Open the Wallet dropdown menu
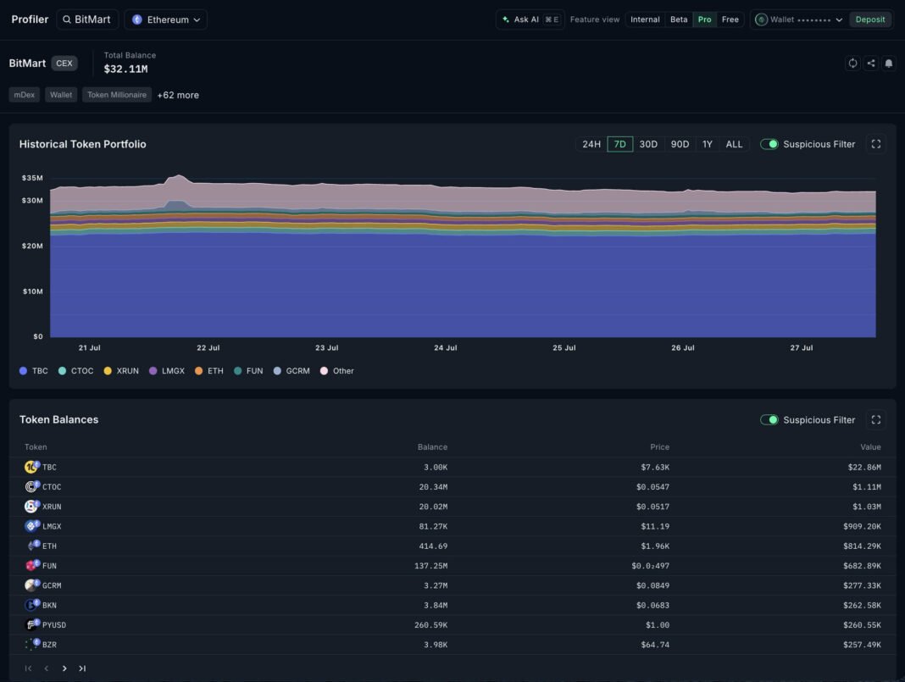The height and width of the screenshot is (682, 905). pos(799,19)
